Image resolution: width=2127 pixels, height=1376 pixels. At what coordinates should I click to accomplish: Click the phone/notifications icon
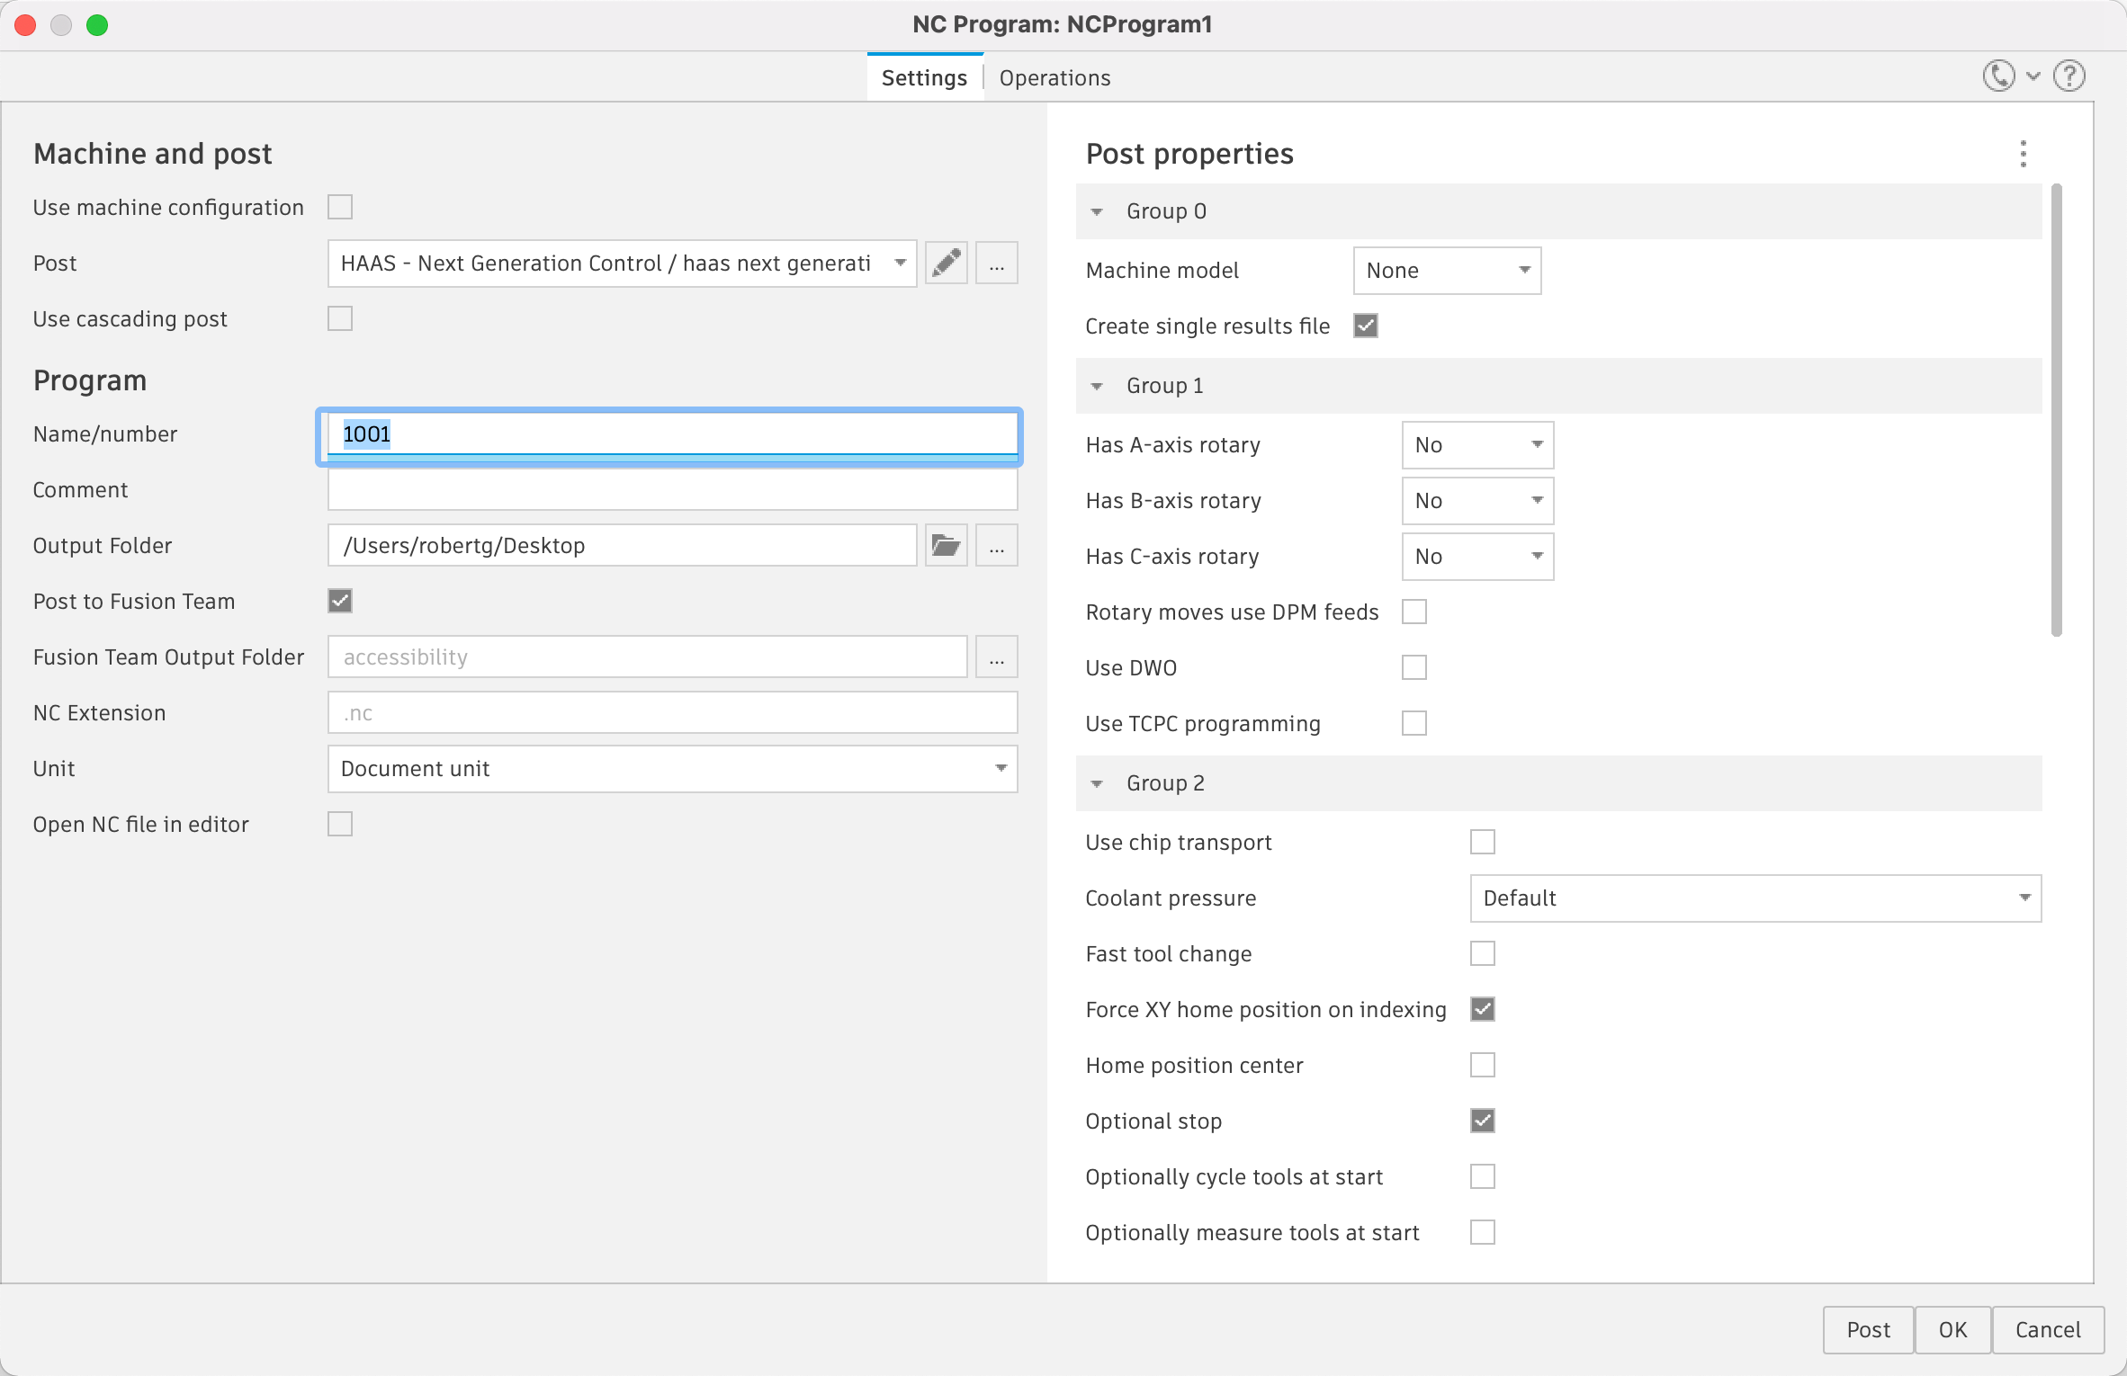1998,76
